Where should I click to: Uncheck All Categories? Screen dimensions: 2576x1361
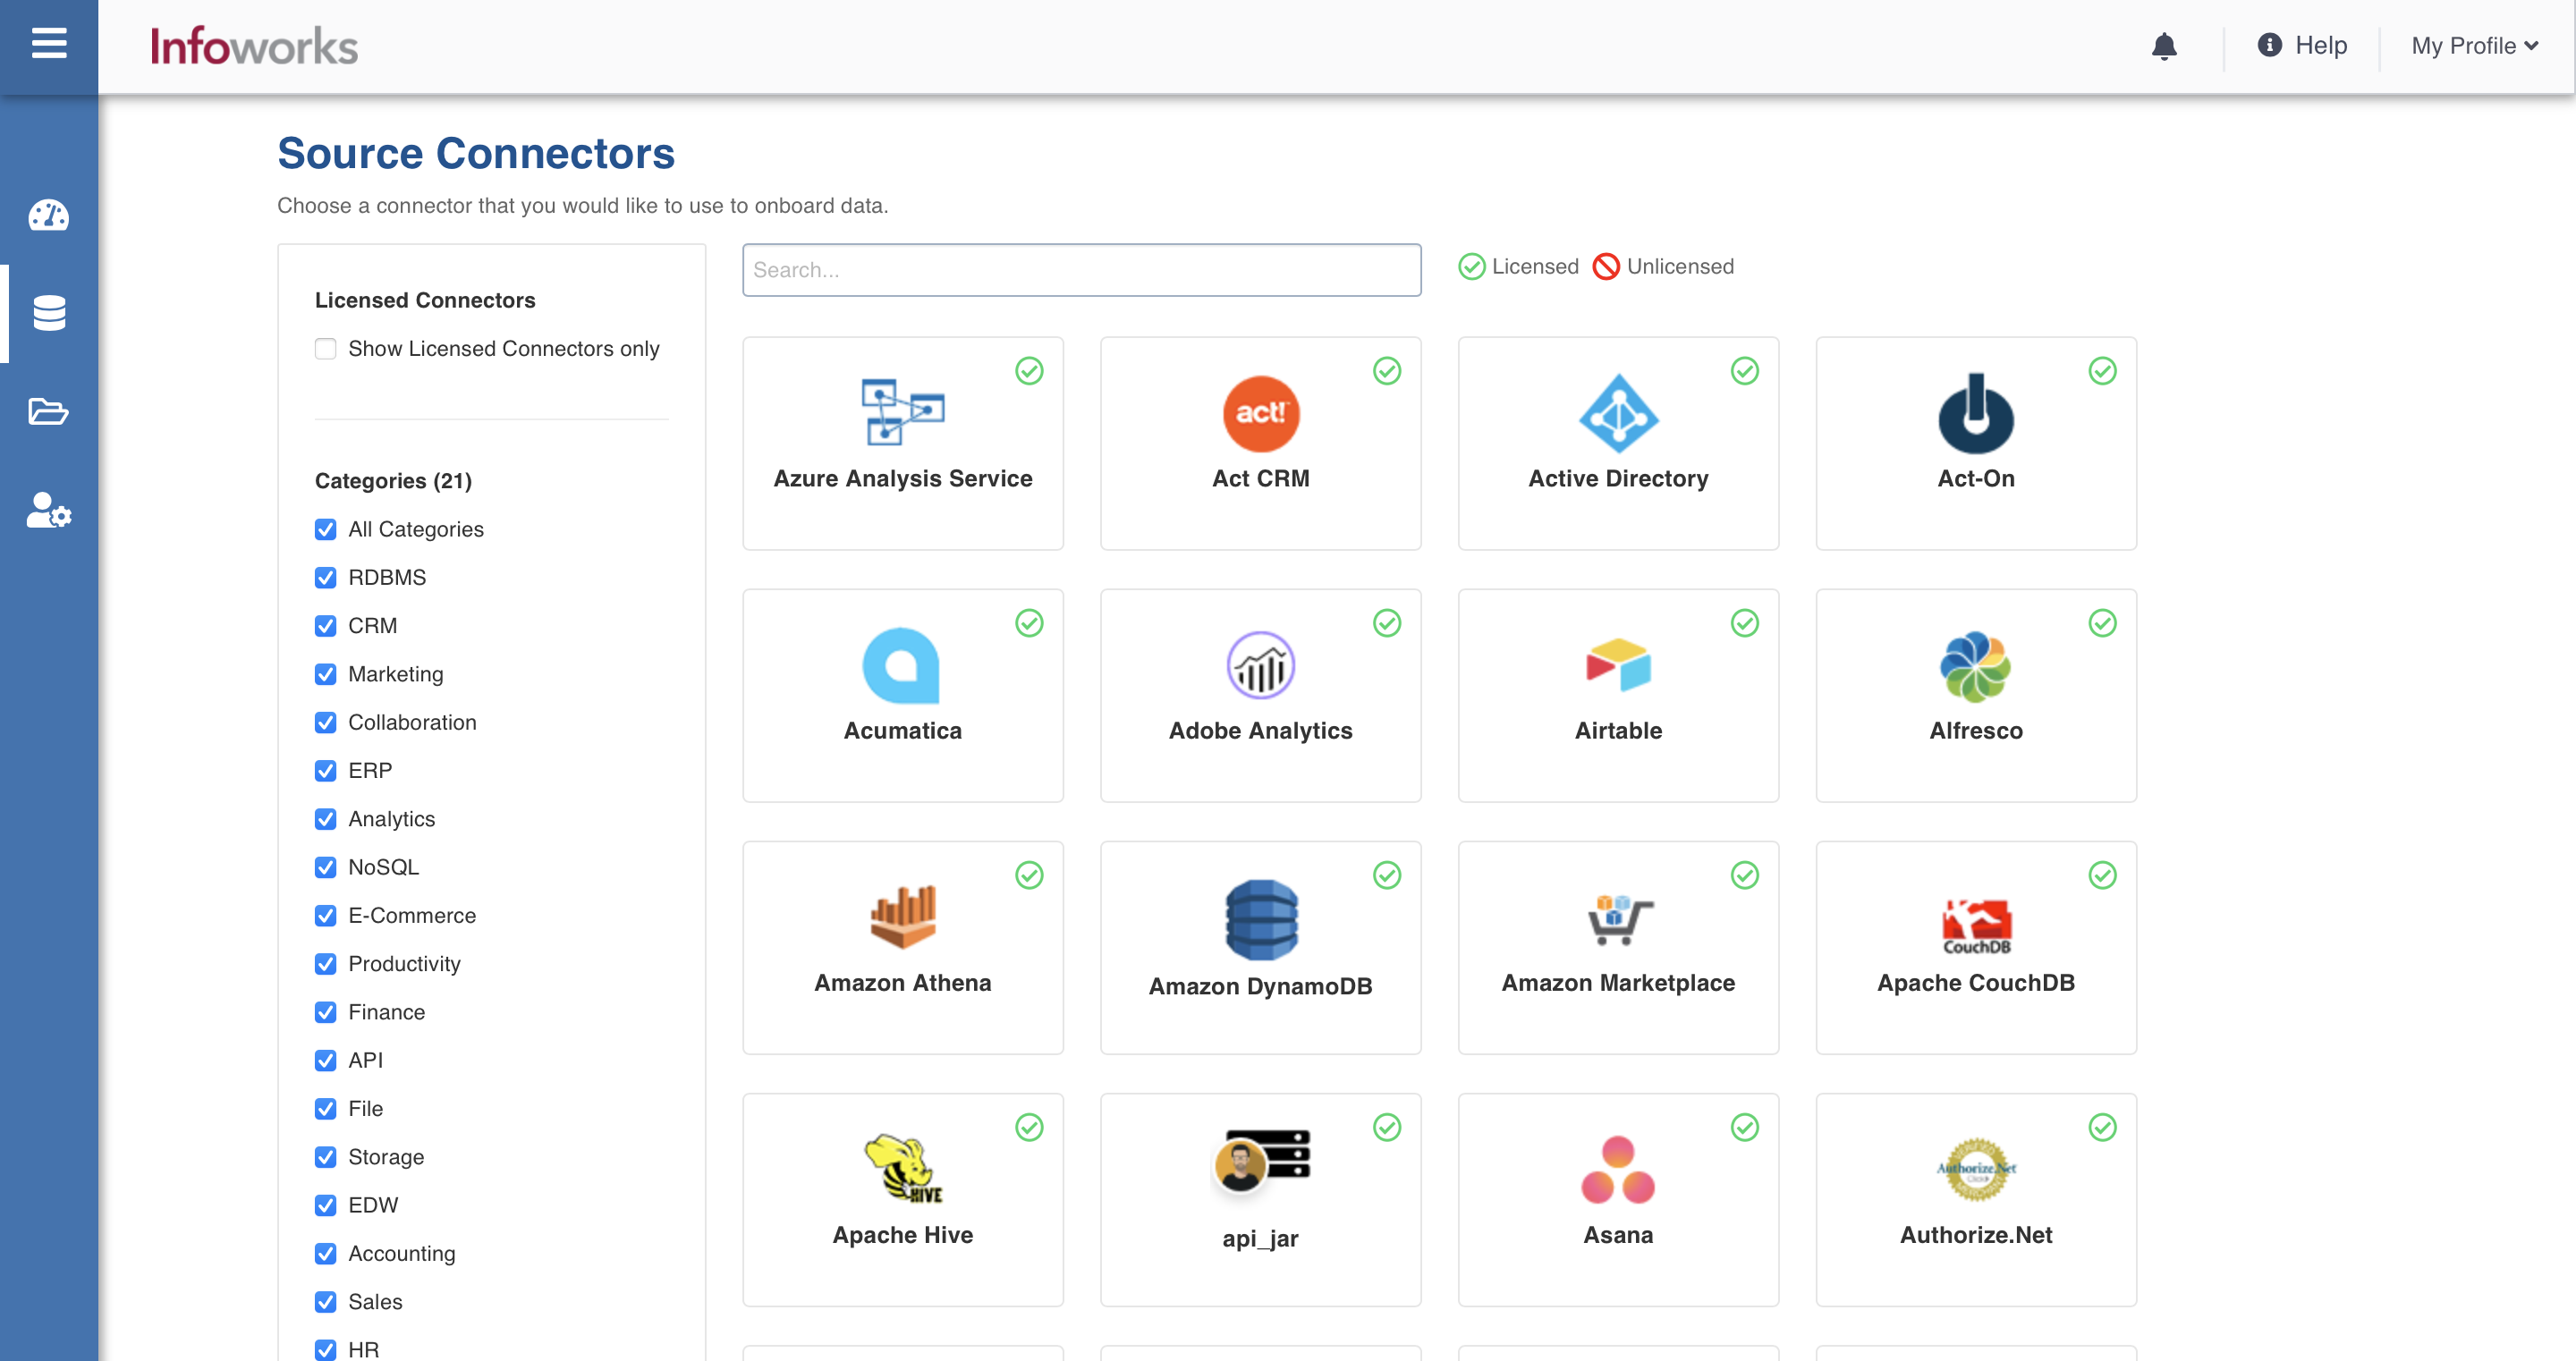click(x=325, y=529)
